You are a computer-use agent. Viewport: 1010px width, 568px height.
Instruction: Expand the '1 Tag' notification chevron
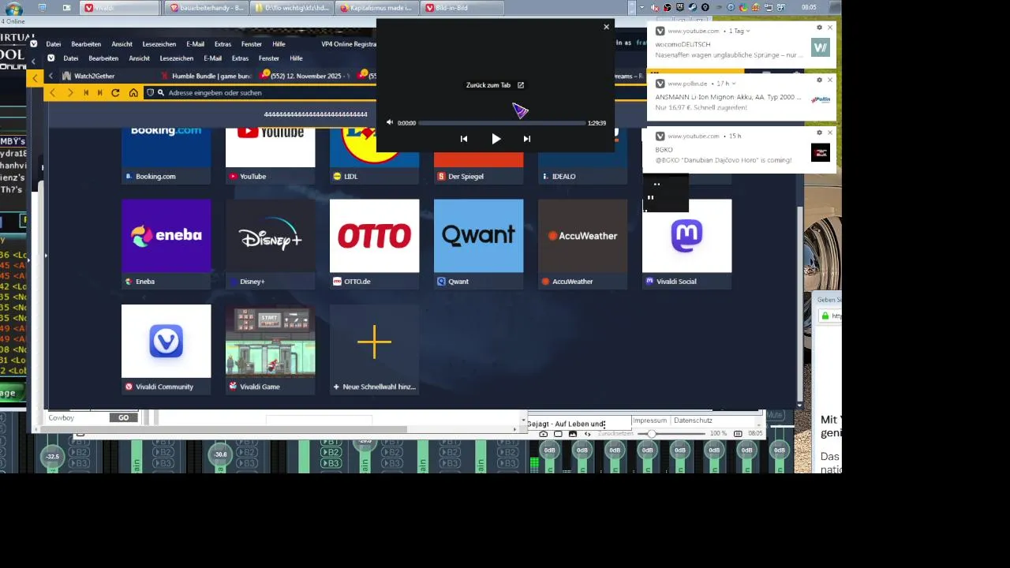pyautogui.click(x=747, y=31)
